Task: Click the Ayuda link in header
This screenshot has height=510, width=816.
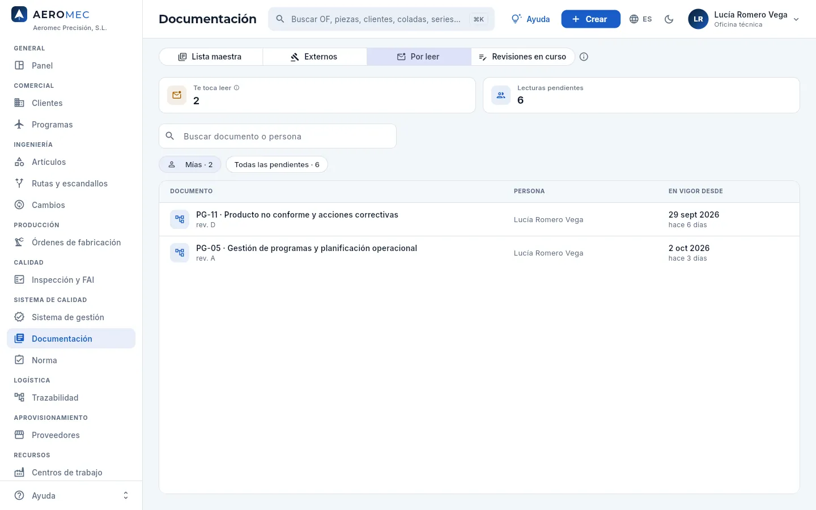Action: click(530, 19)
